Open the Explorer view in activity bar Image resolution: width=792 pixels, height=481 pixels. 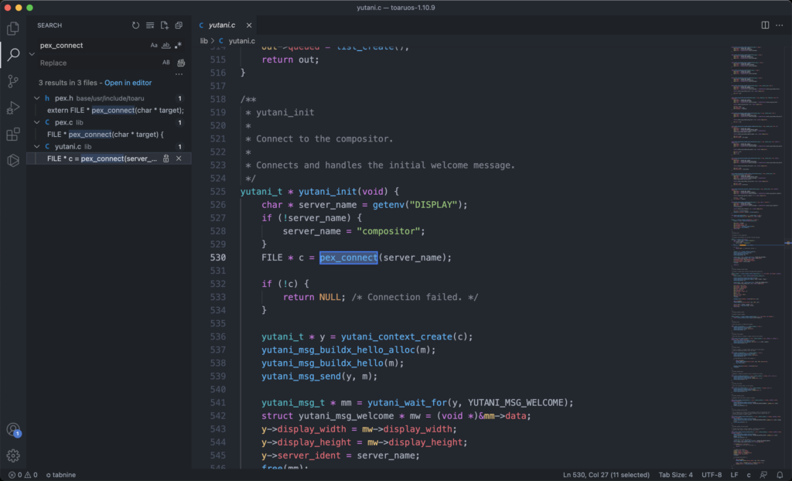(13, 29)
